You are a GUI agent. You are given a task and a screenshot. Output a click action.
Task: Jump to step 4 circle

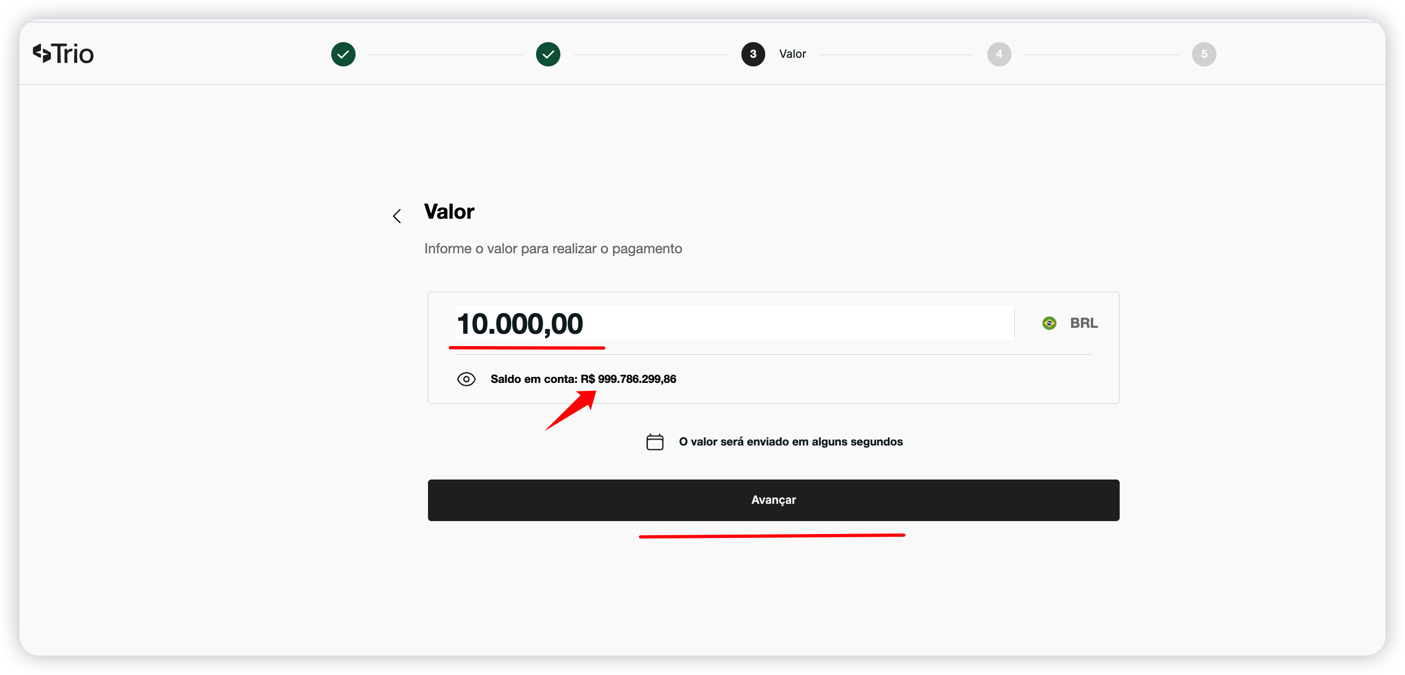(999, 54)
